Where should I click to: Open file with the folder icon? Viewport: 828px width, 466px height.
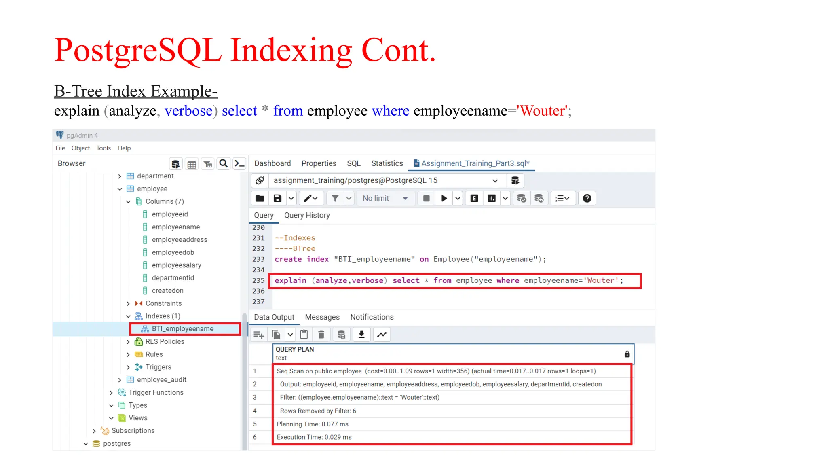pos(260,198)
